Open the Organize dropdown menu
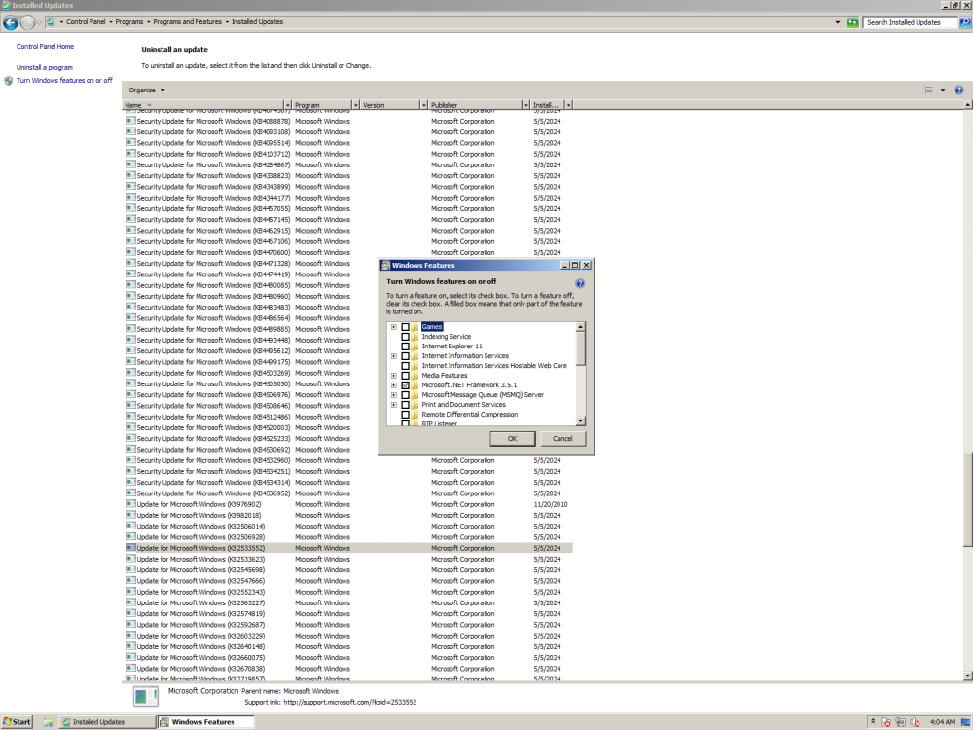The height and width of the screenshot is (730, 973). click(x=147, y=90)
